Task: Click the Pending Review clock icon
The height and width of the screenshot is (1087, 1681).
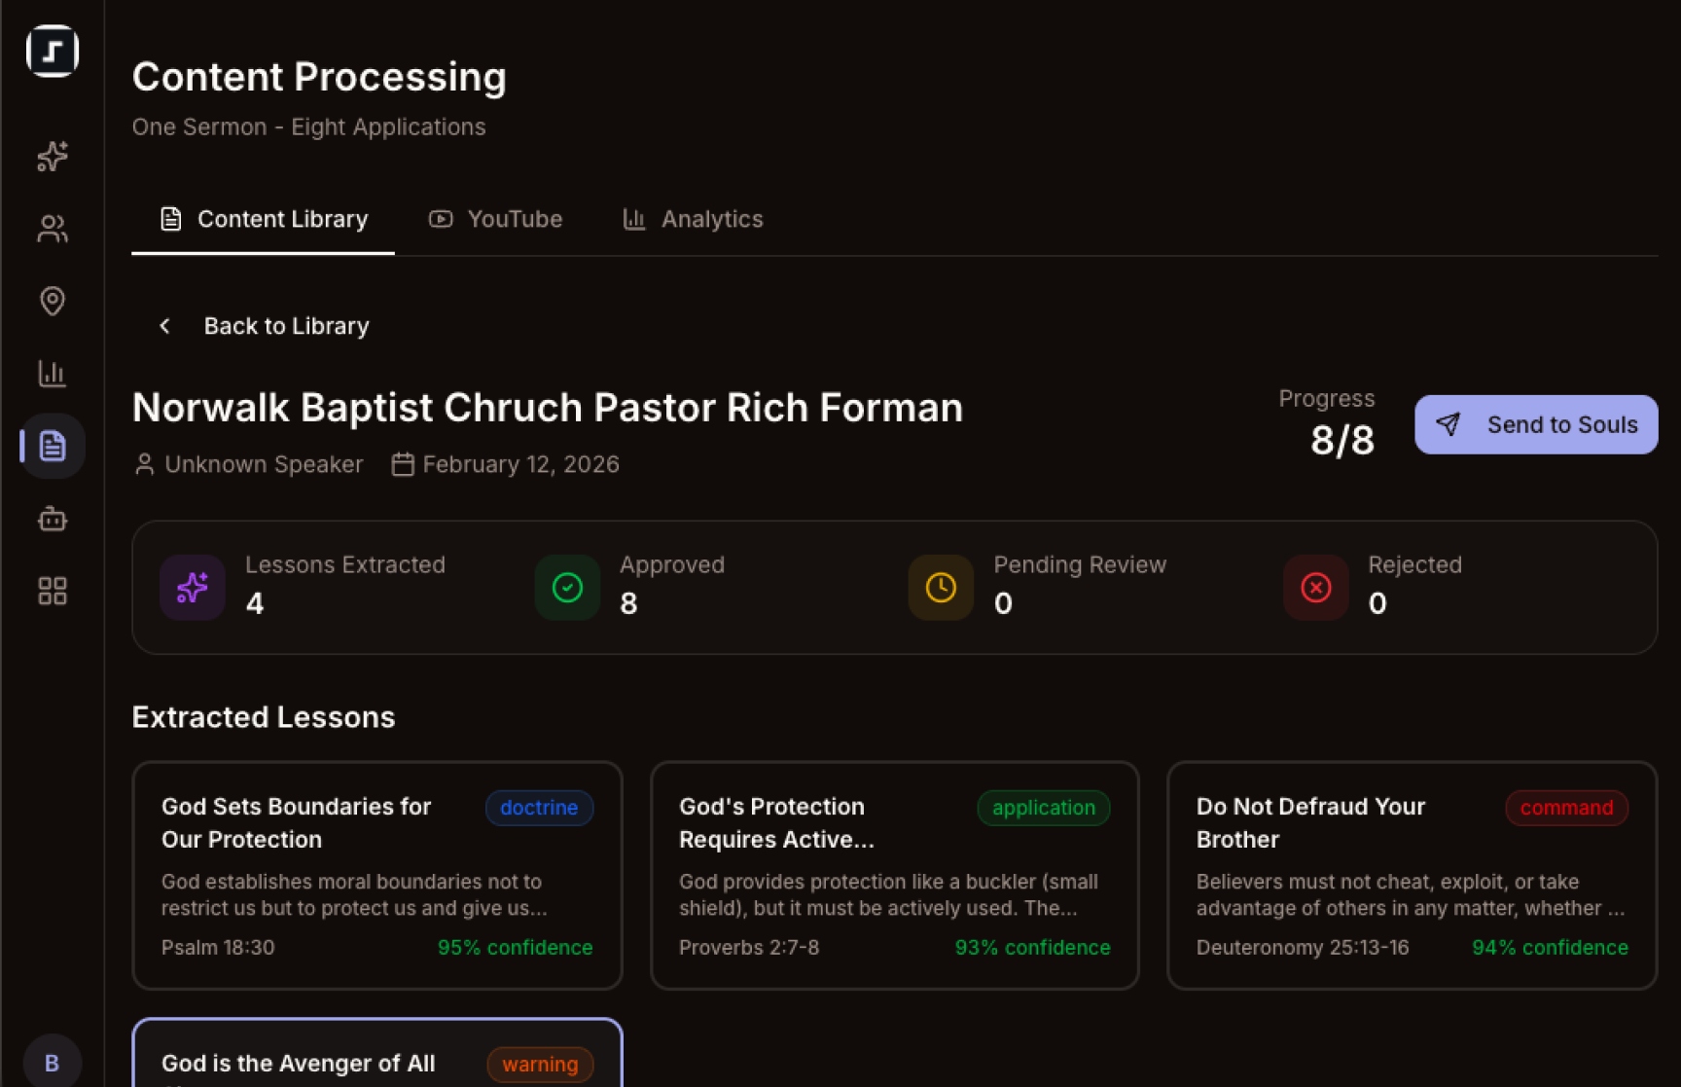Action: [x=940, y=587]
